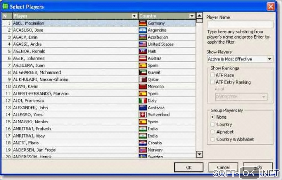Enable ATP Entry Ranking checkbox
Screen dimensions: 282x180
pyautogui.click(x=212, y=82)
